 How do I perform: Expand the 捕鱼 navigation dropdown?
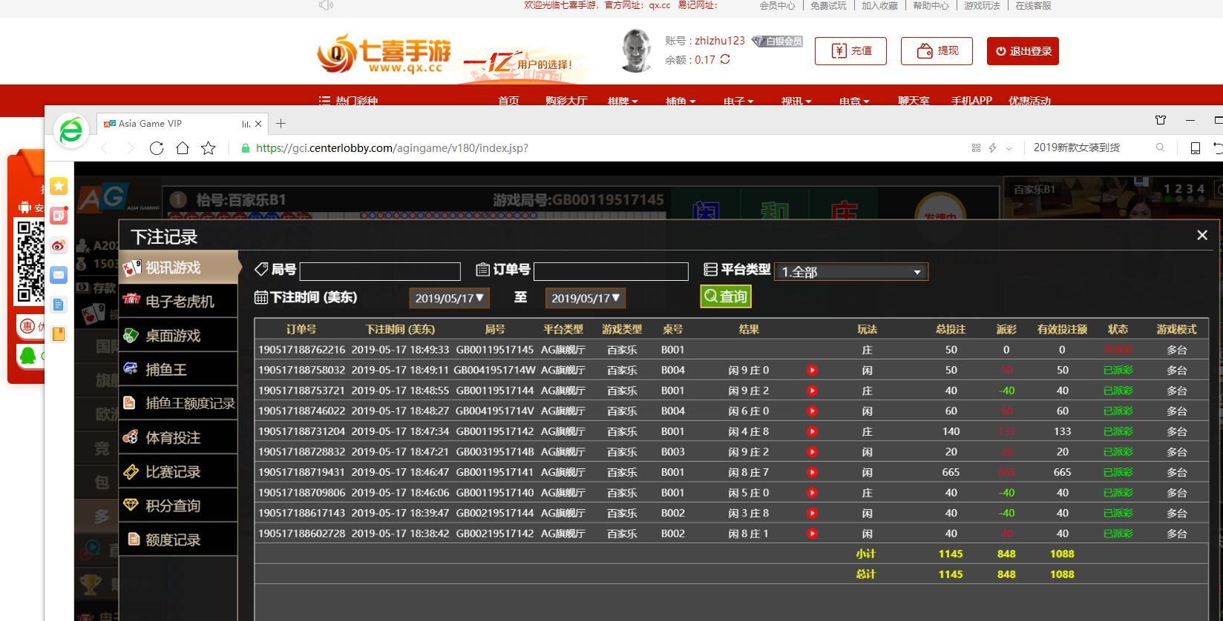[681, 101]
